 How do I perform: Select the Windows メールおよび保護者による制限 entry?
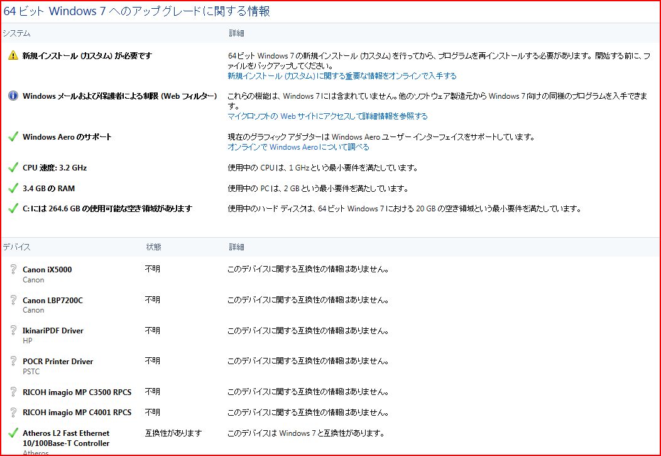click(x=120, y=96)
